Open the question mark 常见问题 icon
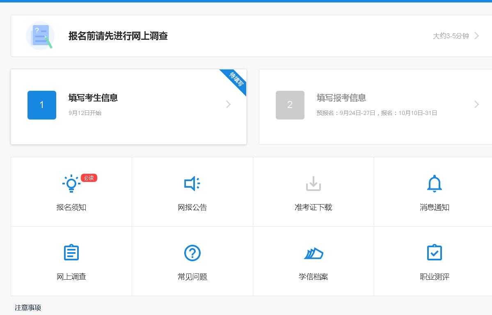Screen dimensions: 492x315 click(x=192, y=253)
